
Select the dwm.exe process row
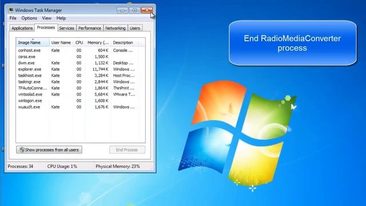coord(81,63)
